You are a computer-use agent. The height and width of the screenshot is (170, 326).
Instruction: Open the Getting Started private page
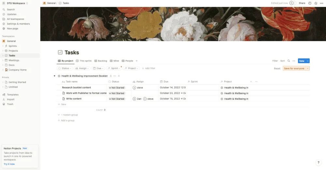pyautogui.click(x=17, y=82)
